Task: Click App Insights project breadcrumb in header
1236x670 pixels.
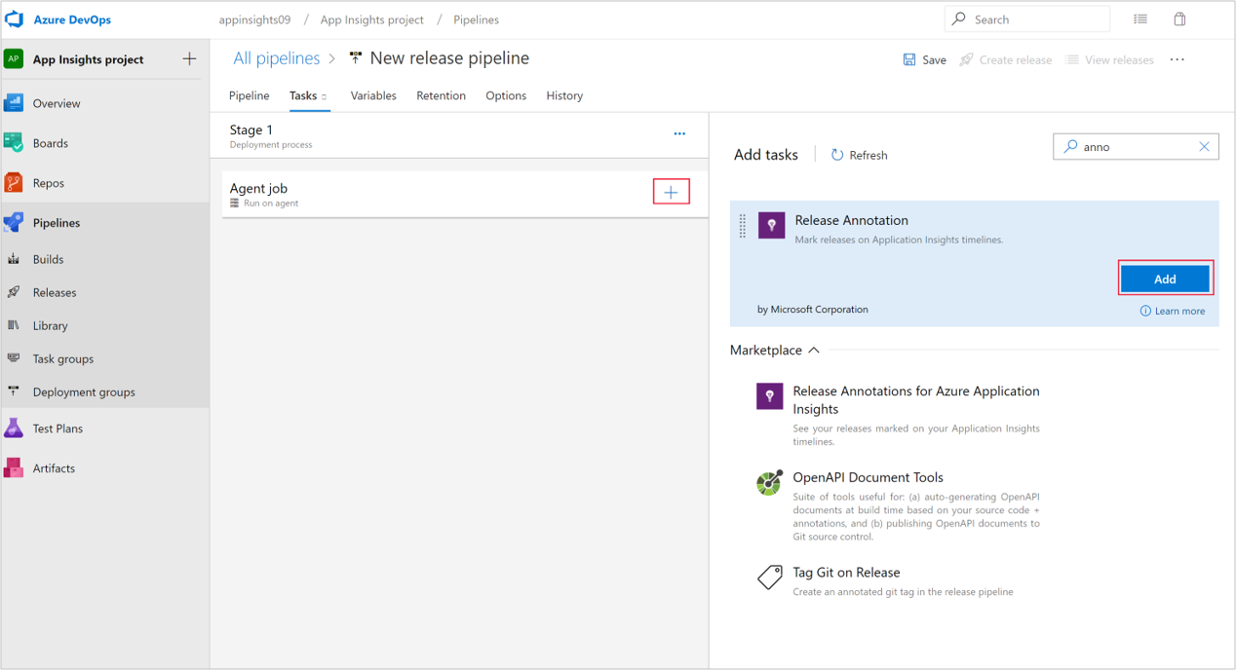Action: [x=372, y=19]
